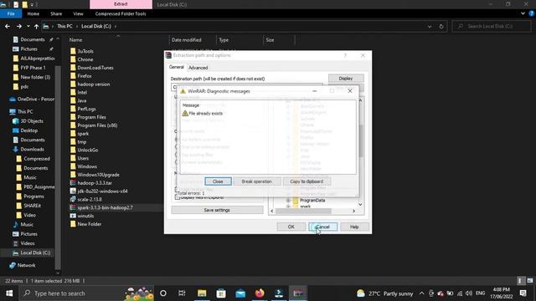Click the Search Local Disk (C:) box
Viewport: 536px width, 301px height.
click(492, 26)
